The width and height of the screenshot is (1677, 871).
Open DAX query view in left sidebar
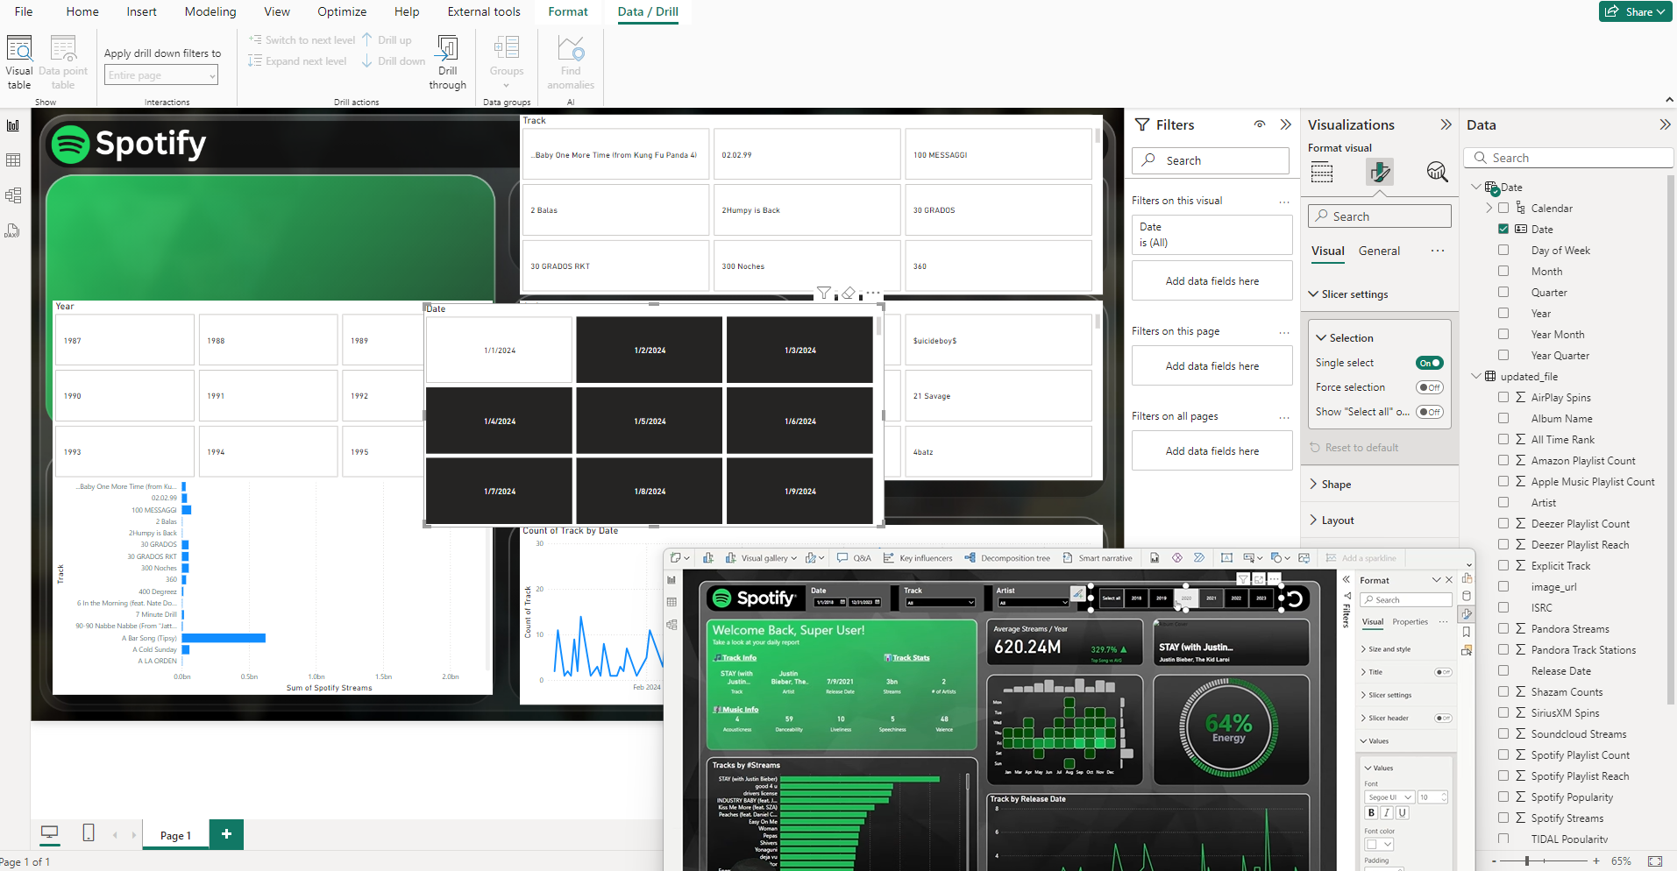pyautogui.click(x=13, y=230)
